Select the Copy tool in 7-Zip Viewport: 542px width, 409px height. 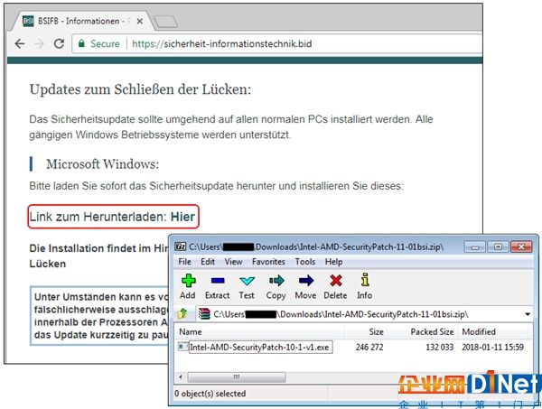click(x=276, y=286)
